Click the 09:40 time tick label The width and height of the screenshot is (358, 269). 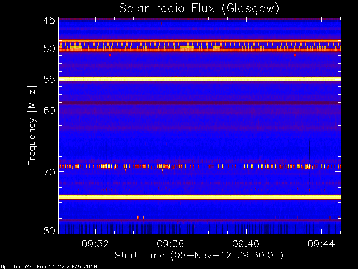(x=246, y=244)
